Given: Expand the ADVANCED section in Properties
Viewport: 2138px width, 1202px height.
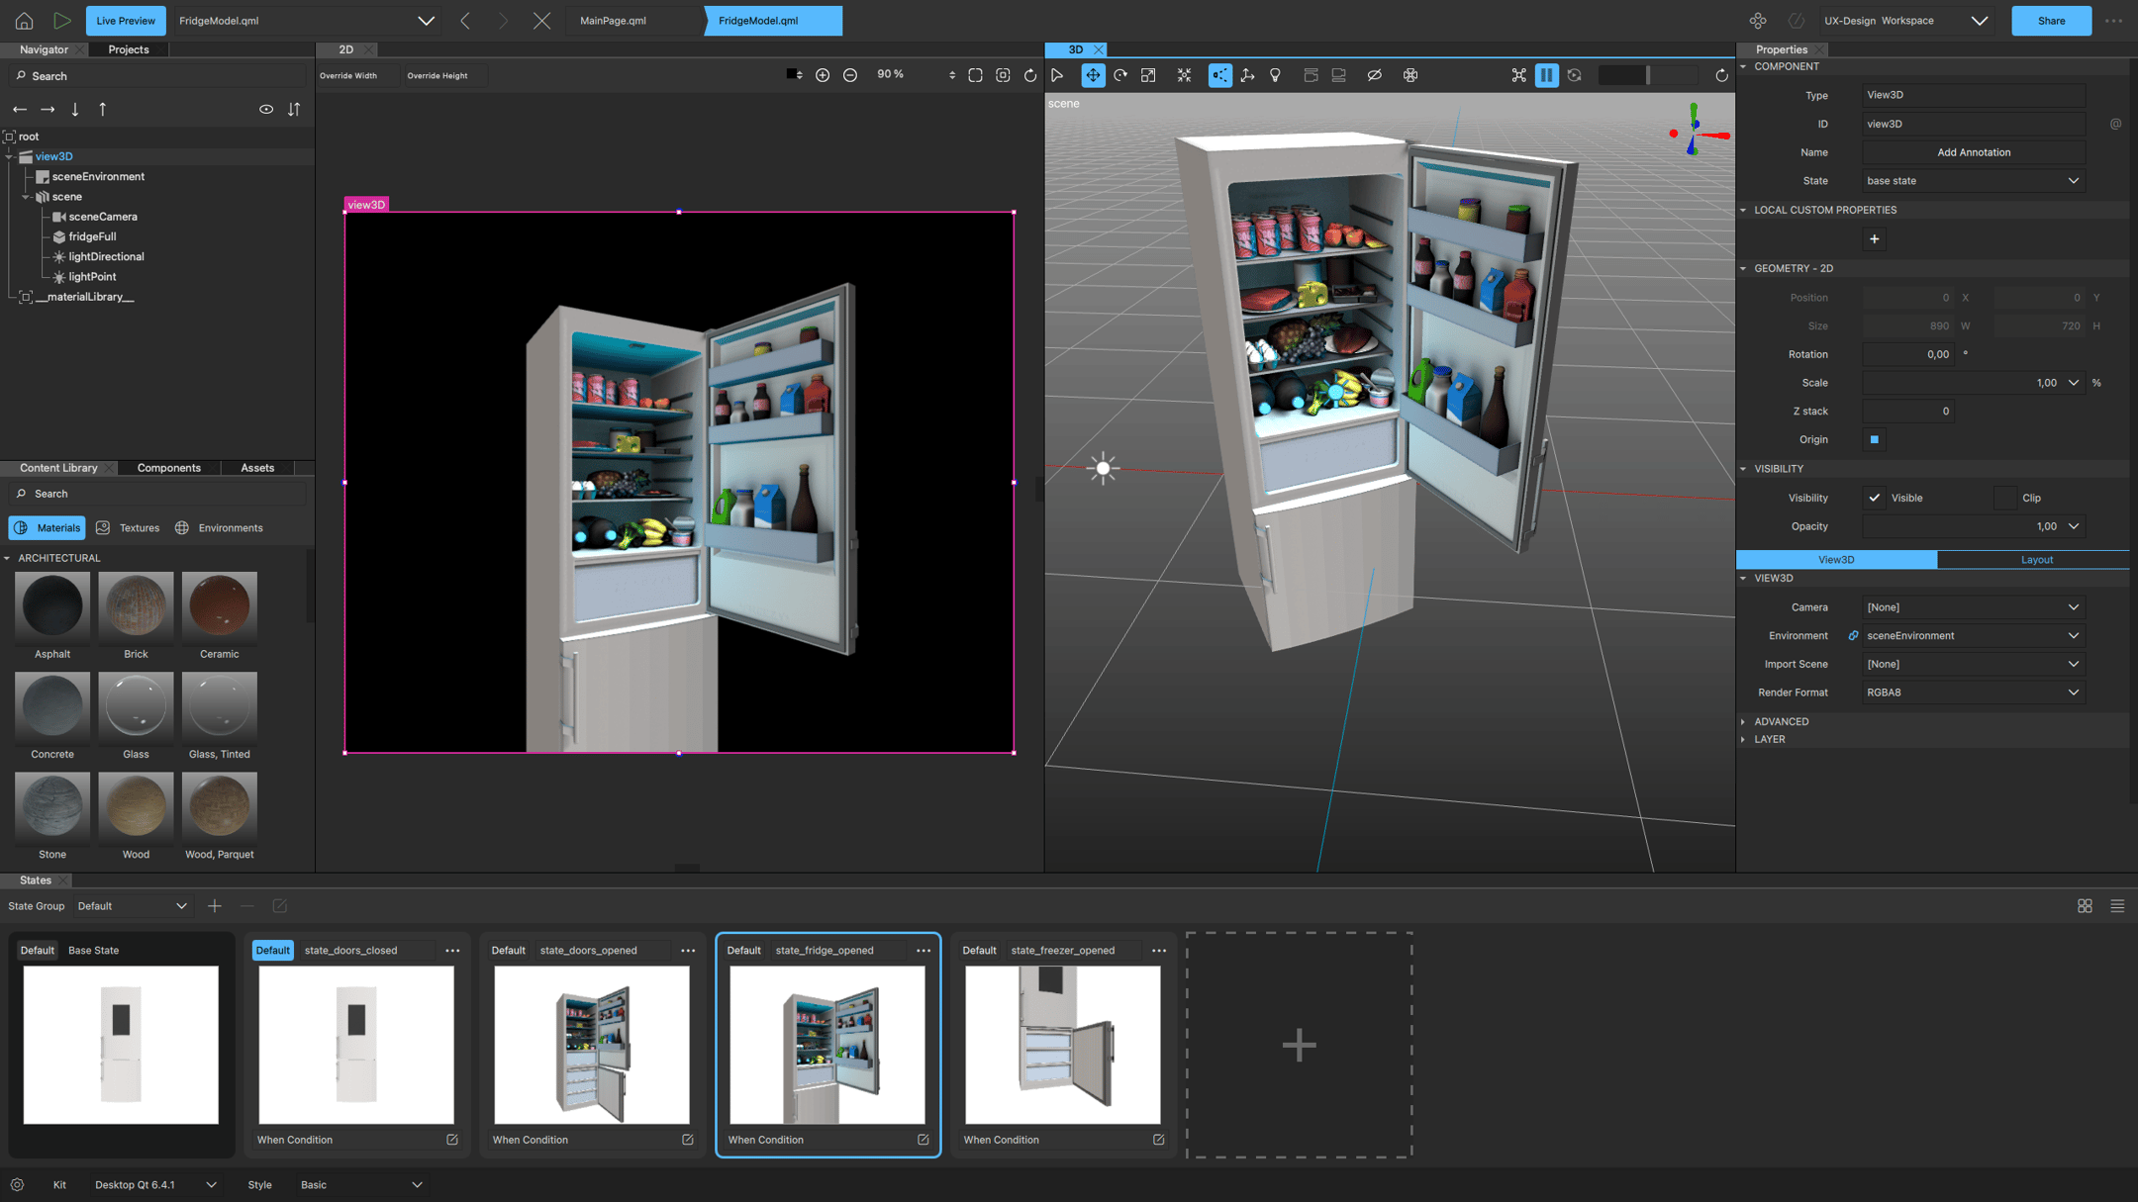Looking at the screenshot, I should click(1783, 721).
